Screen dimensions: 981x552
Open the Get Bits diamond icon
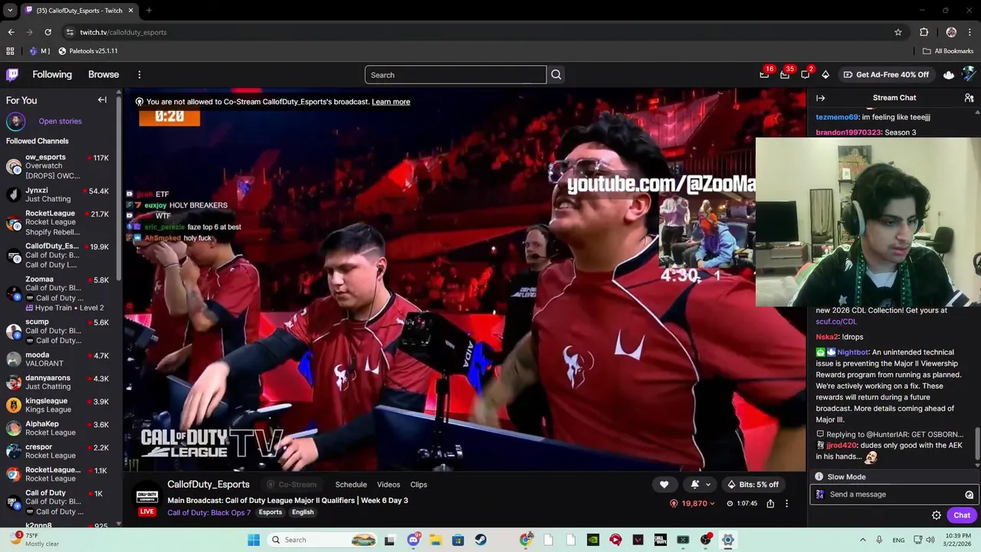[x=825, y=74]
